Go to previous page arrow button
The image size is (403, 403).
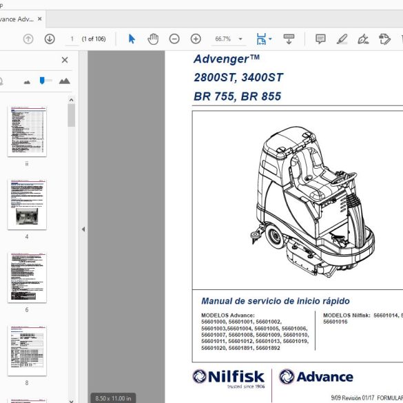click(x=28, y=39)
